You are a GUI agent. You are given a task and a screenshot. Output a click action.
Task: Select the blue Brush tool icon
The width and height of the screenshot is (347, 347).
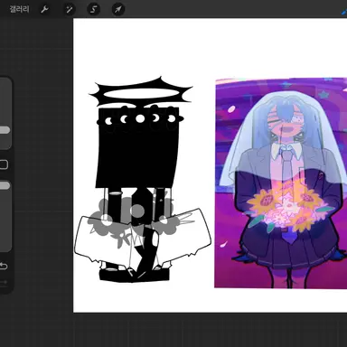pos(344,12)
